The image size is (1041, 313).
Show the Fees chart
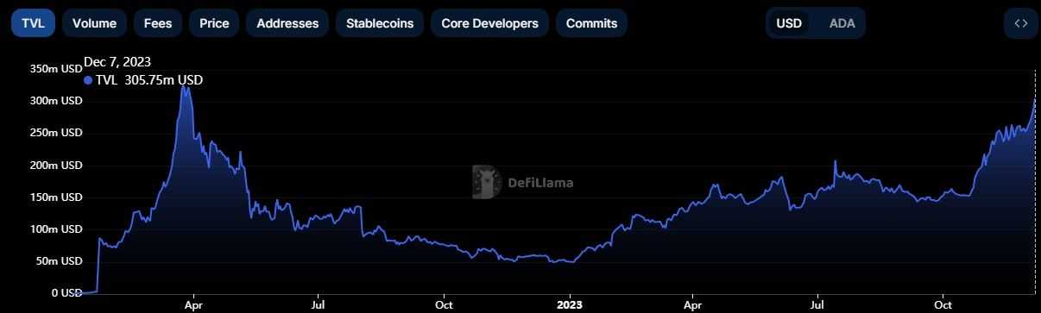coord(158,23)
